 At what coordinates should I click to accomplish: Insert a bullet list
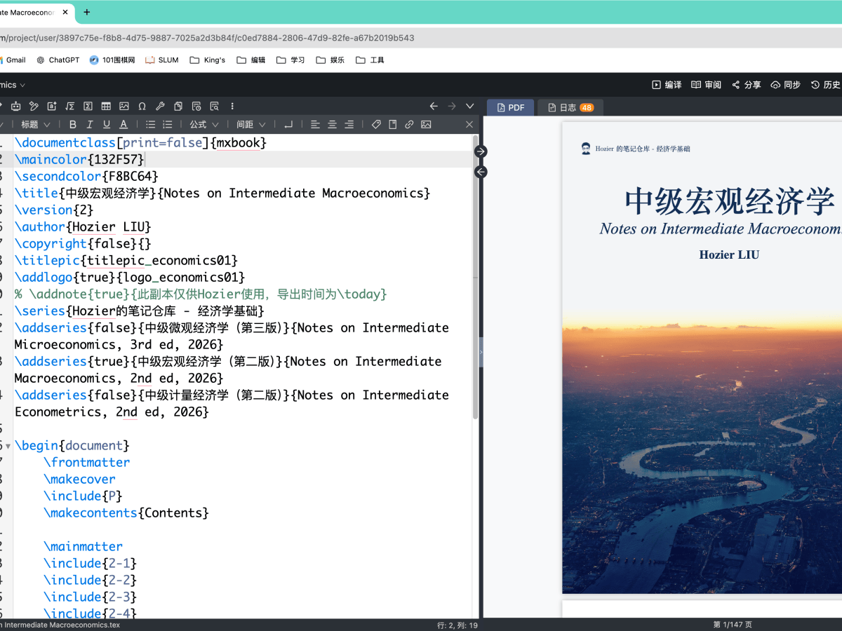(150, 125)
